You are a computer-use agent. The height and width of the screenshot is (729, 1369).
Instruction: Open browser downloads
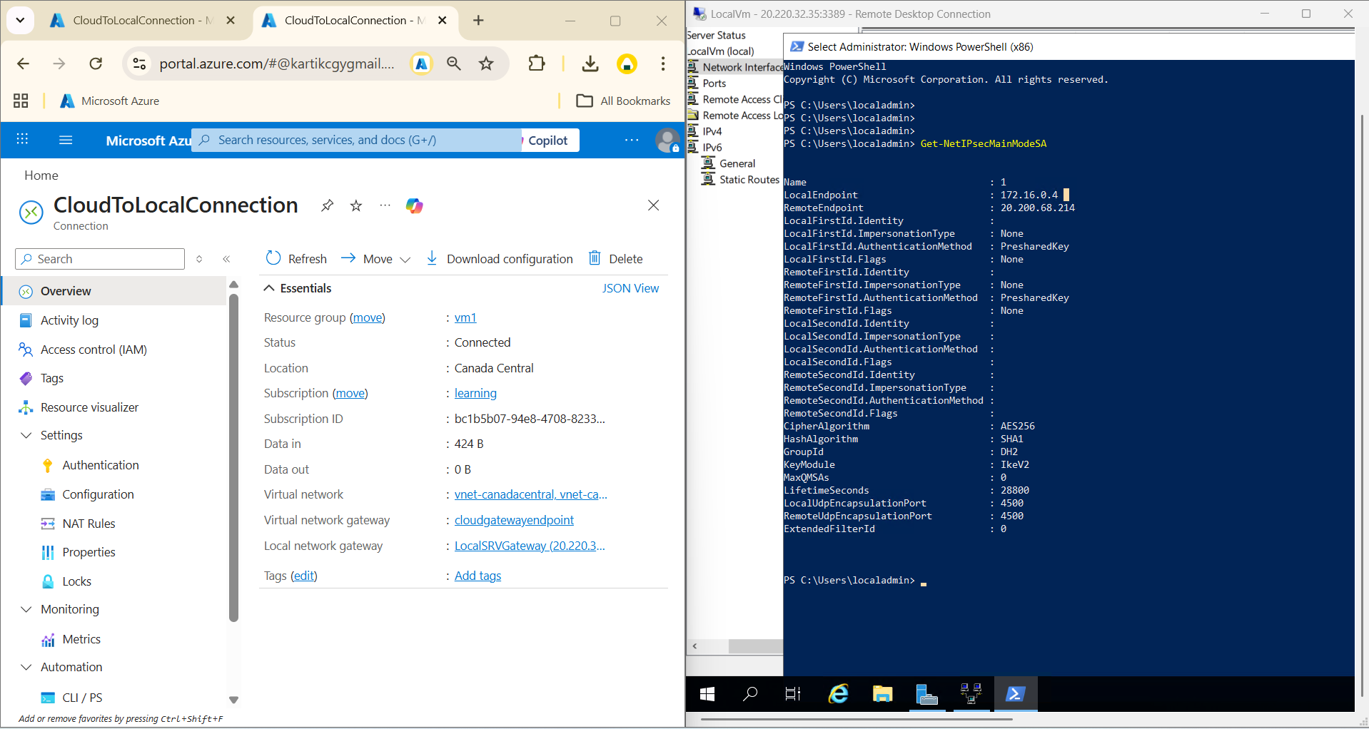[590, 63]
